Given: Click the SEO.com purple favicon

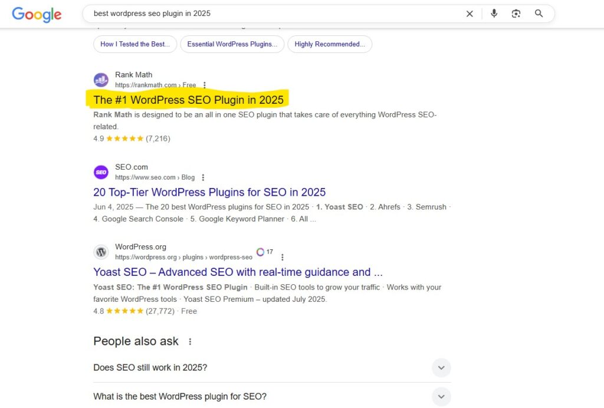Looking at the screenshot, I should point(101,172).
